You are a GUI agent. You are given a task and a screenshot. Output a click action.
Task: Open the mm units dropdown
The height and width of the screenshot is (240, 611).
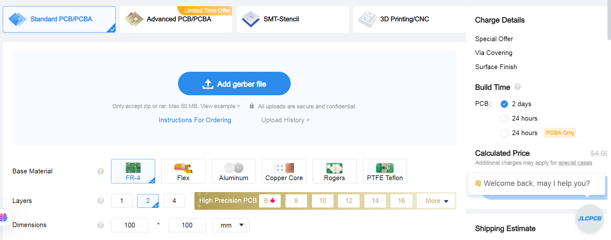(x=230, y=225)
